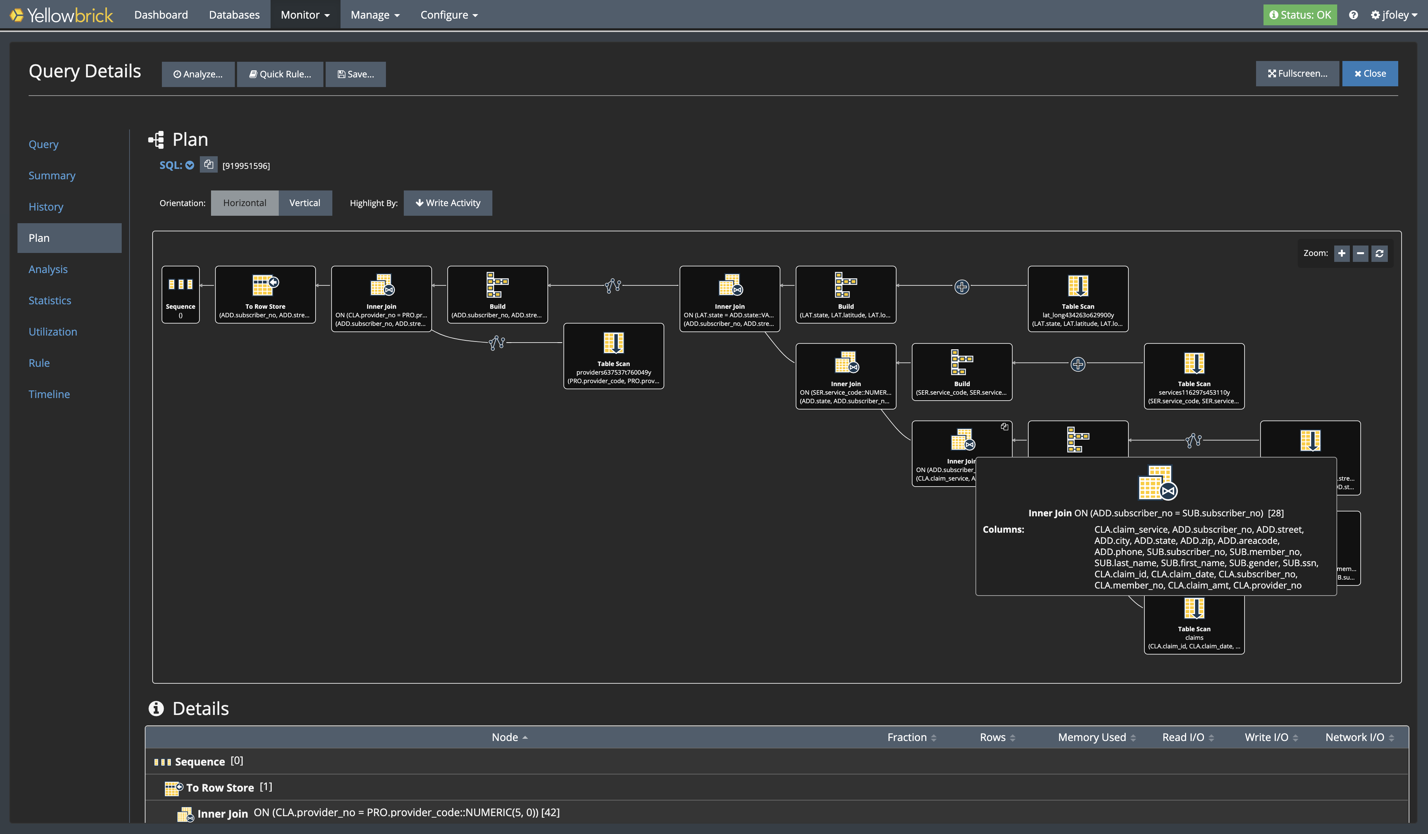Go to the Dashboard nav item
The height and width of the screenshot is (834, 1428).
click(x=161, y=15)
